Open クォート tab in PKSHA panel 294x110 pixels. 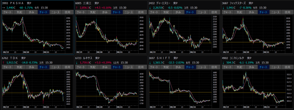[x=7, y=12]
